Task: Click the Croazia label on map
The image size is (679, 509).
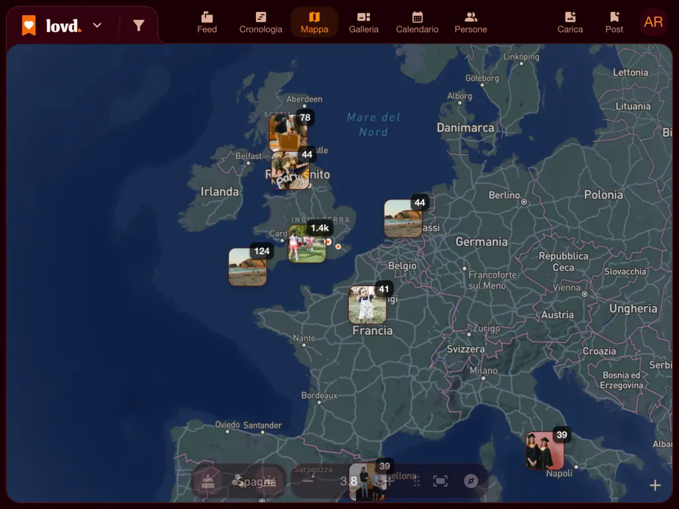Action: pyautogui.click(x=599, y=351)
